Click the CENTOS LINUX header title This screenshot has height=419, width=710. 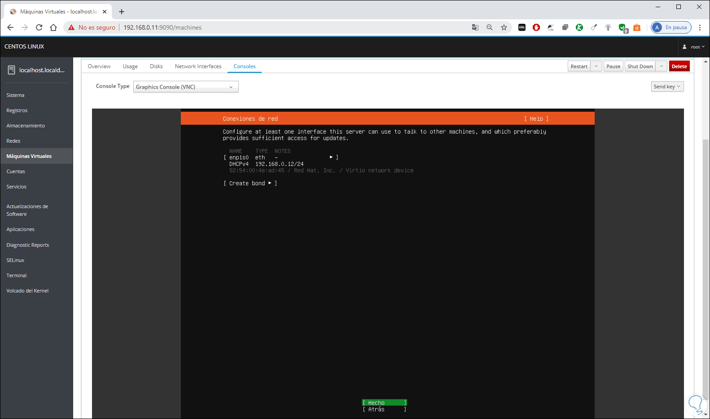tap(24, 47)
